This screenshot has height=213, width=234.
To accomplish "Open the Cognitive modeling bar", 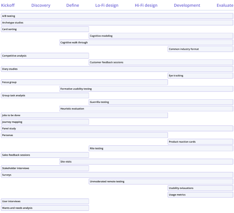I will (x=161, y=36).
